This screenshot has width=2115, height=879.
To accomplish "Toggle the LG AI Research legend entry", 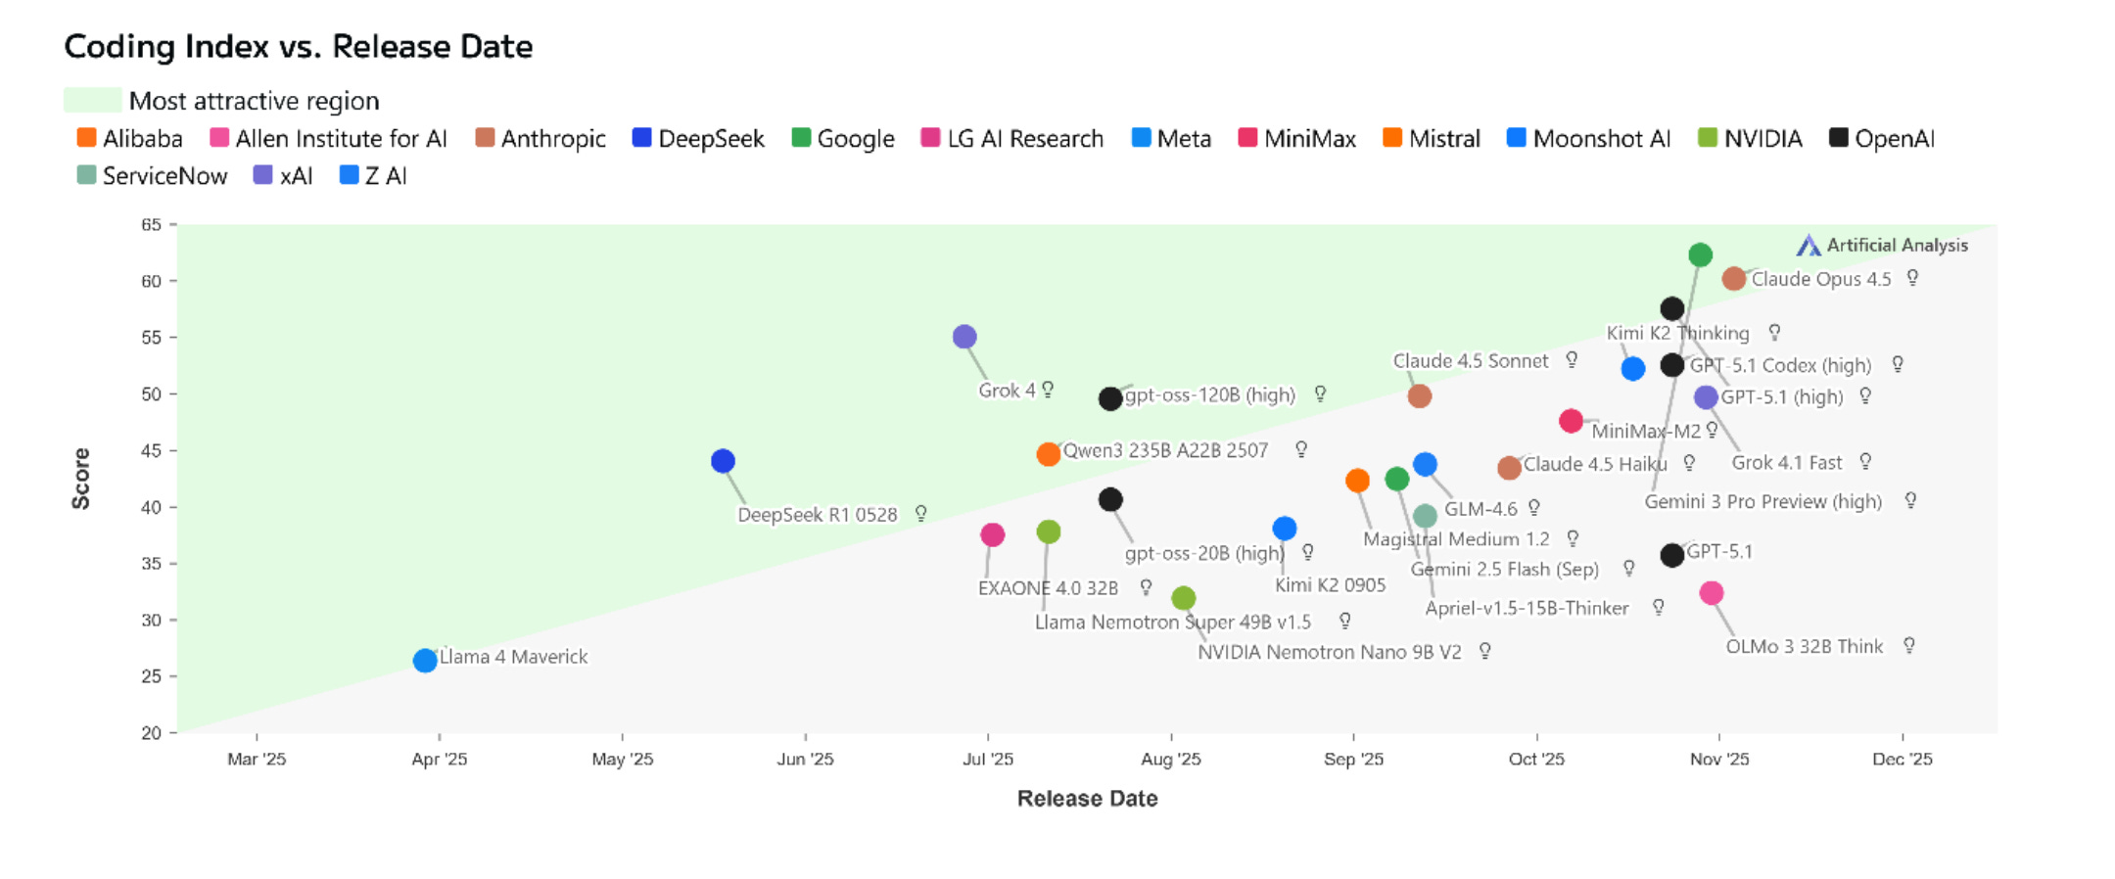I will coord(1012,139).
